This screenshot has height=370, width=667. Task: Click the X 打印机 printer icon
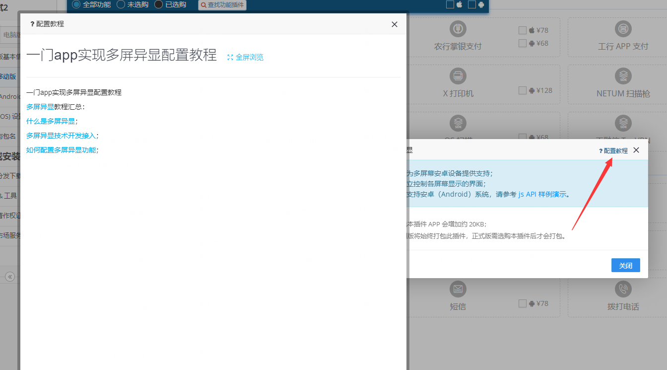pos(458,75)
